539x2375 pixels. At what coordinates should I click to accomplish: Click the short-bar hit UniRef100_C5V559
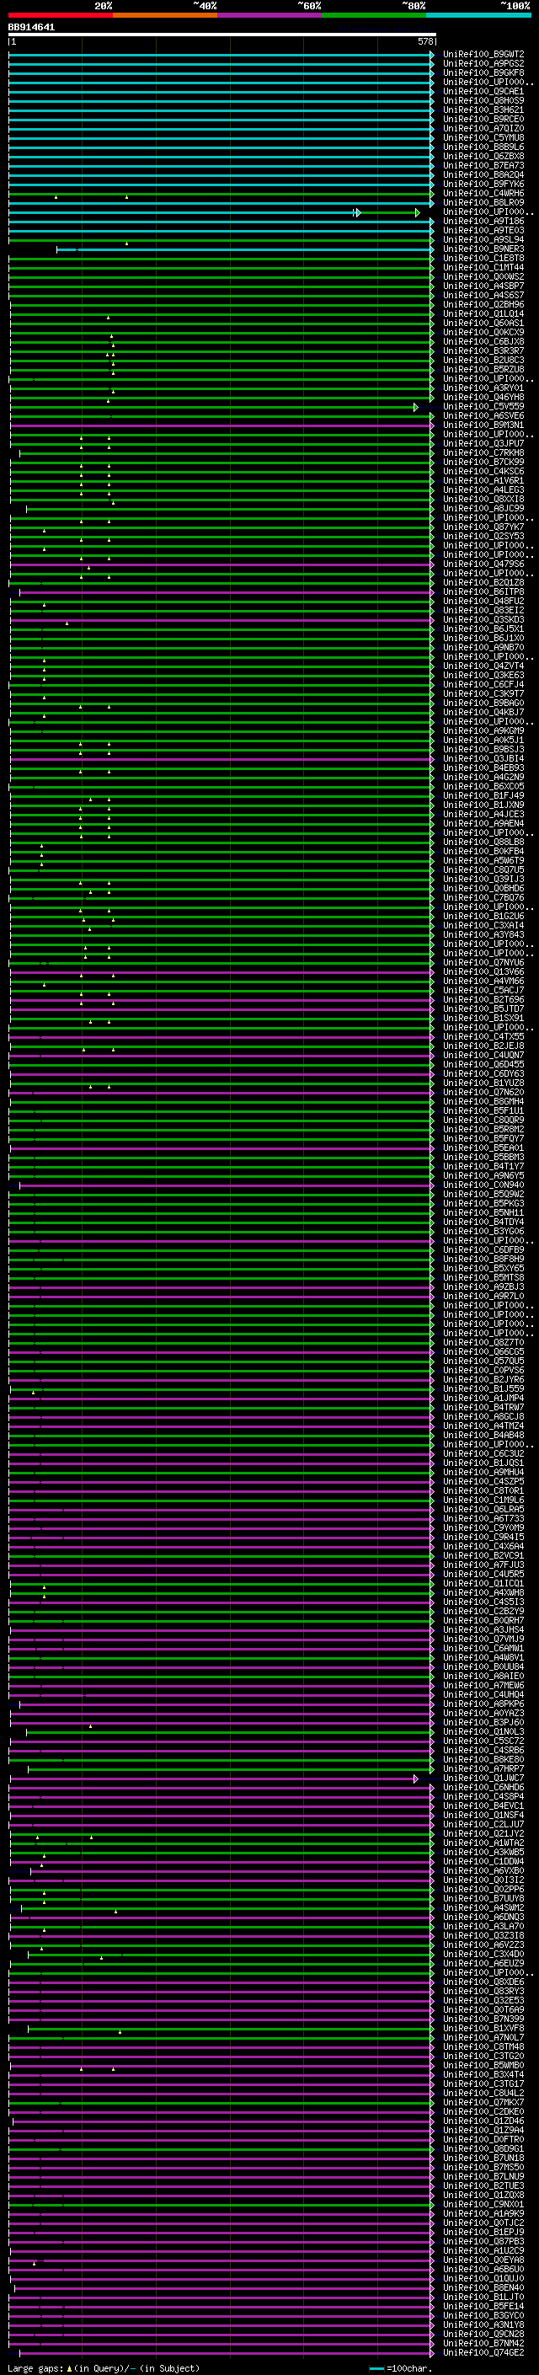coord(483,407)
